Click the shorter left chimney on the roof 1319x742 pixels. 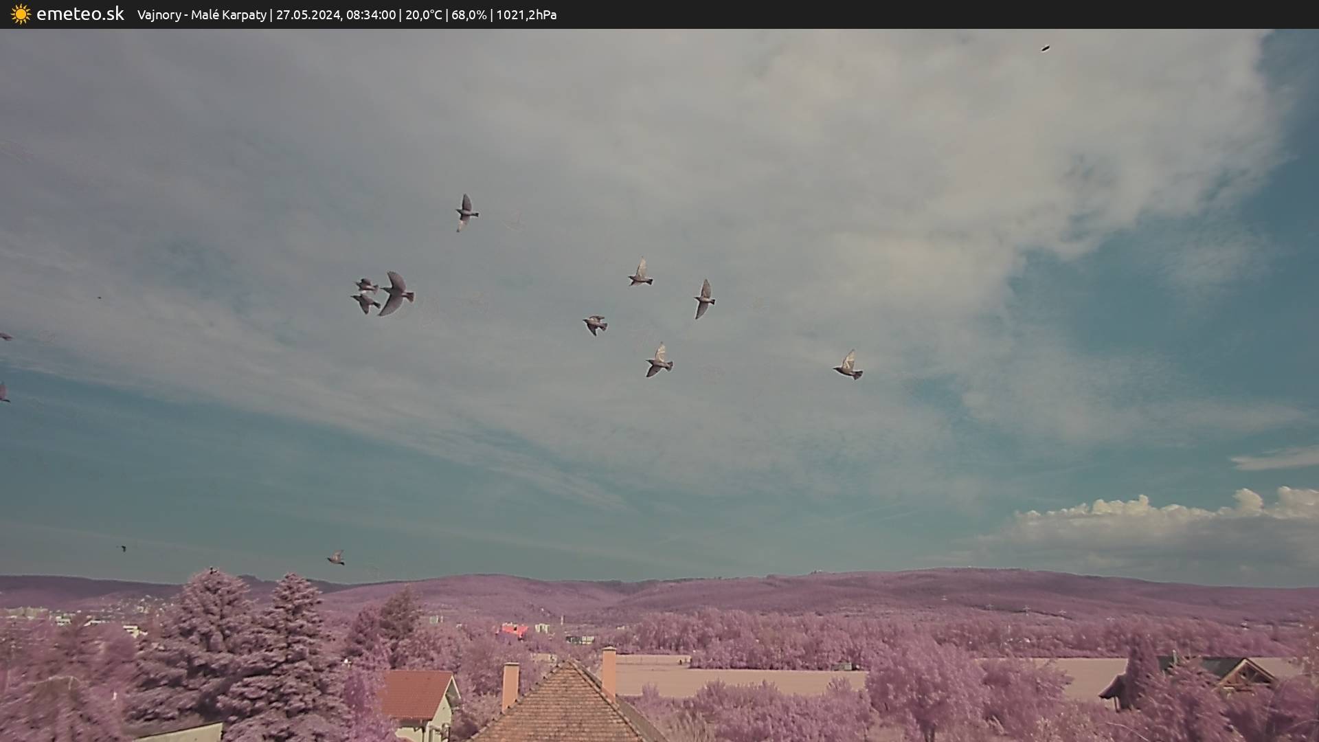pyautogui.click(x=510, y=684)
